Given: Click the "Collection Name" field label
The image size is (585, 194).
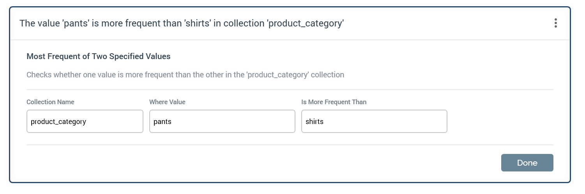Looking at the screenshot, I should [50, 102].
